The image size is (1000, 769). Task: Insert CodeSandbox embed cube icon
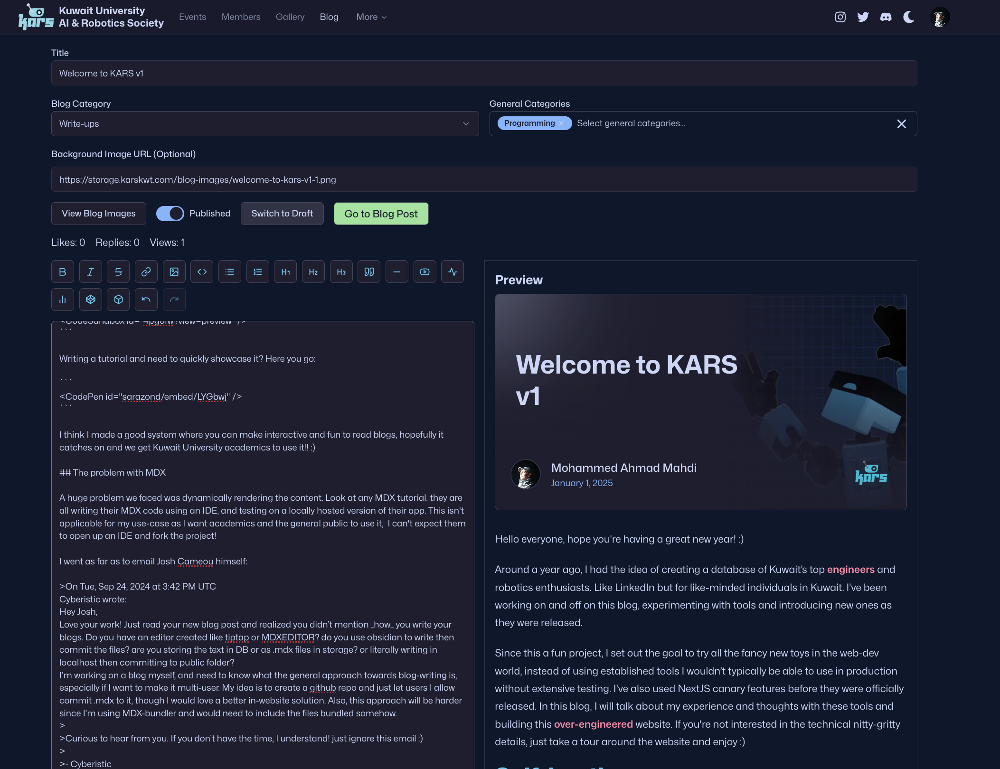coord(118,300)
